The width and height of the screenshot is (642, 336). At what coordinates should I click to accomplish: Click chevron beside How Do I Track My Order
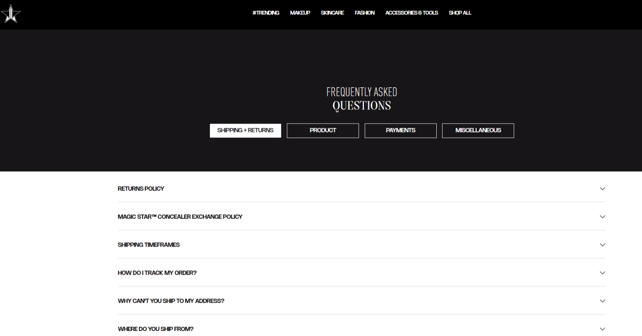(x=602, y=273)
